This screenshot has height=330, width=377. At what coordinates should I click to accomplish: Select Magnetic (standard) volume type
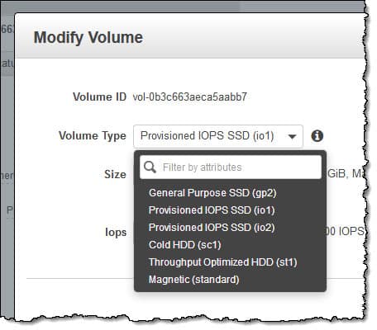[x=193, y=280]
